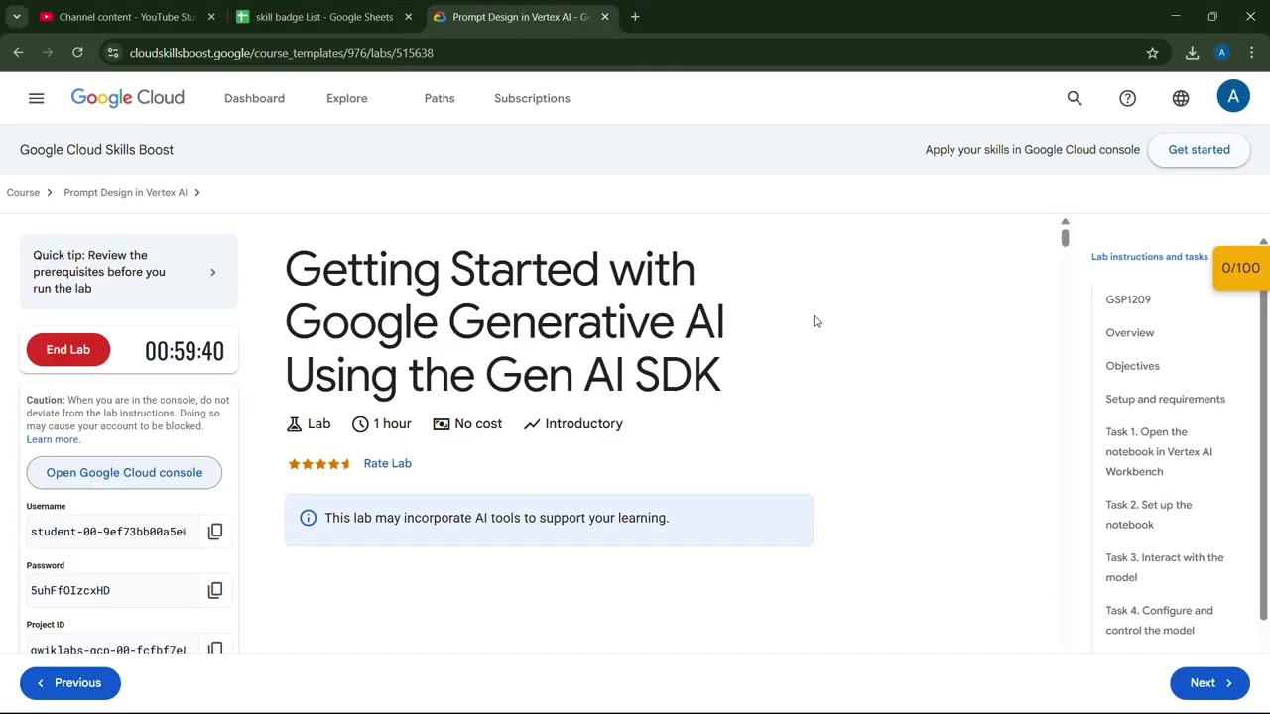Open the account avatar A
Screen dimensions: 1270x714
coord(1233,97)
